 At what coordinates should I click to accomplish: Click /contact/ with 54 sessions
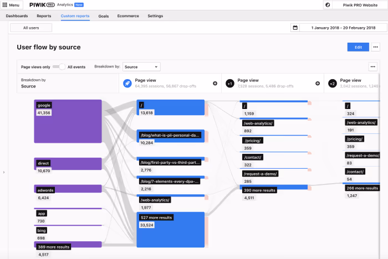(x=355, y=172)
